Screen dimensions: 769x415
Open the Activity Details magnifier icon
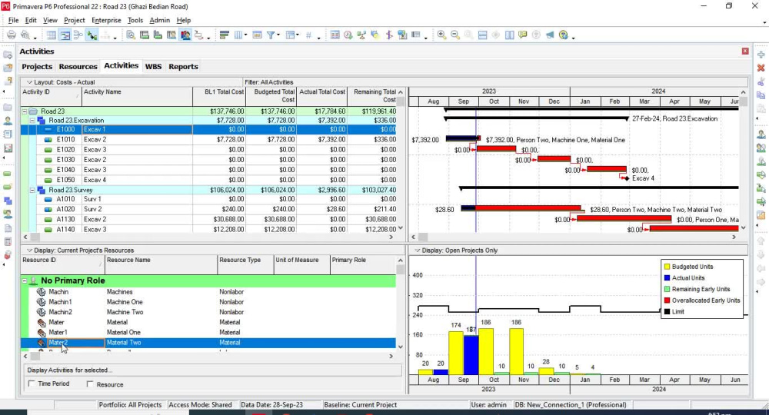131,35
